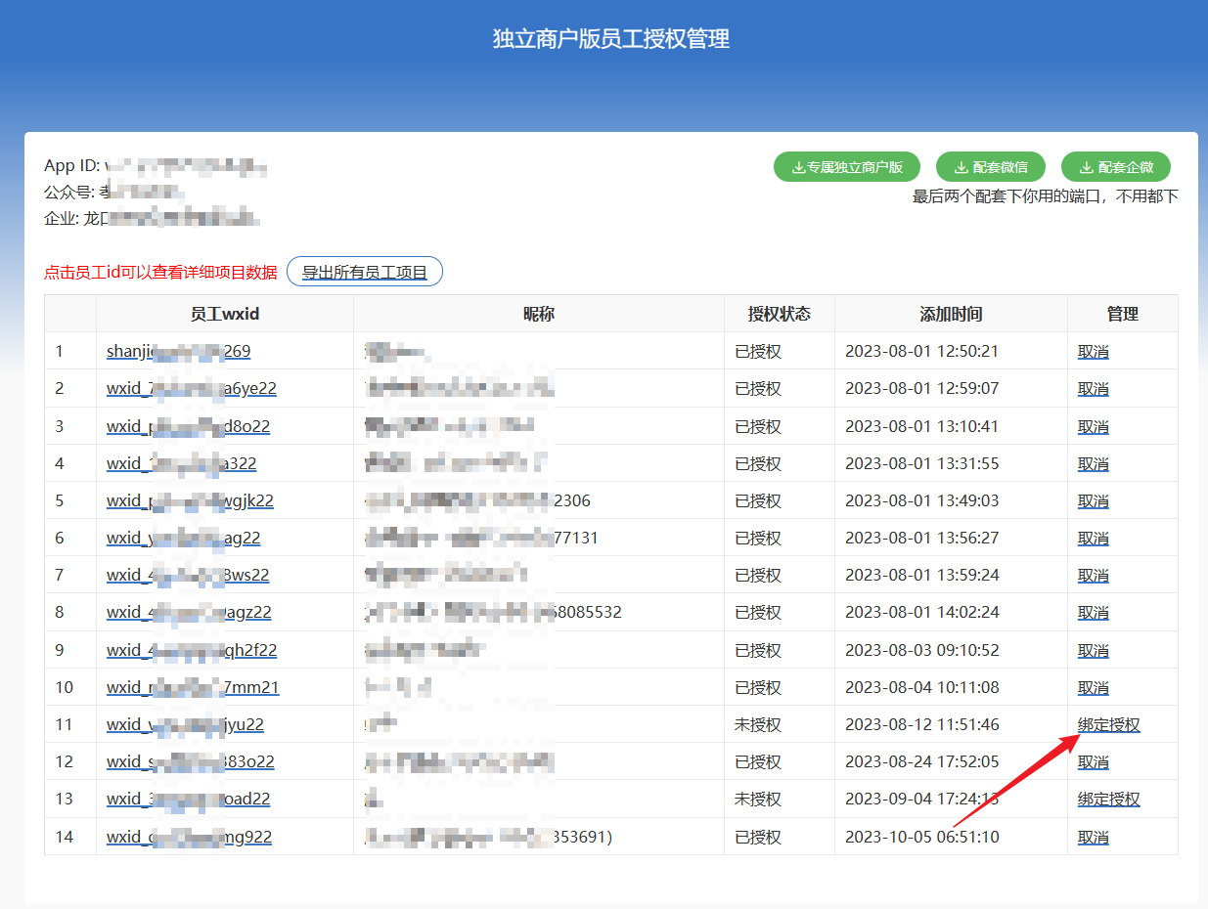Screen dimensions: 1208x909
Task: View details for wxid ending d8o22
Action: (x=188, y=427)
